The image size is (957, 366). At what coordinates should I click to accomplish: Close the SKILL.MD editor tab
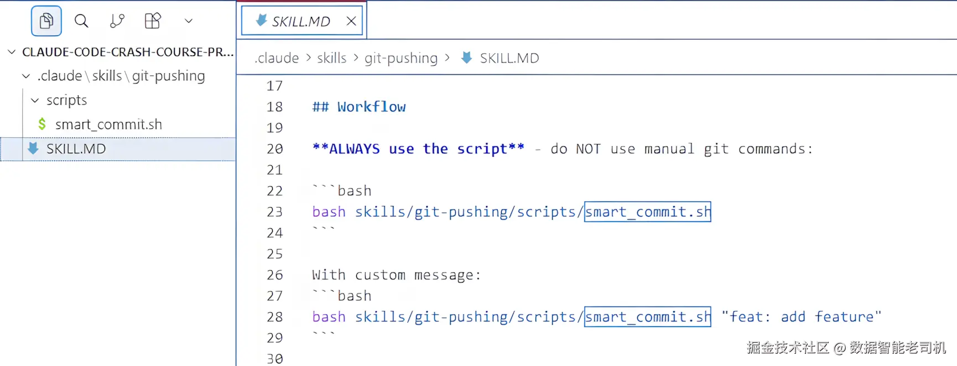pos(351,21)
